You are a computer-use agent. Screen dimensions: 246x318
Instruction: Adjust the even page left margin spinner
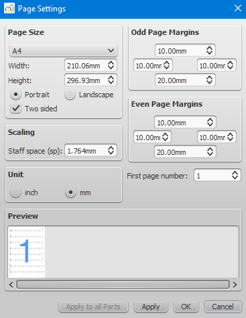(x=166, y=137)
